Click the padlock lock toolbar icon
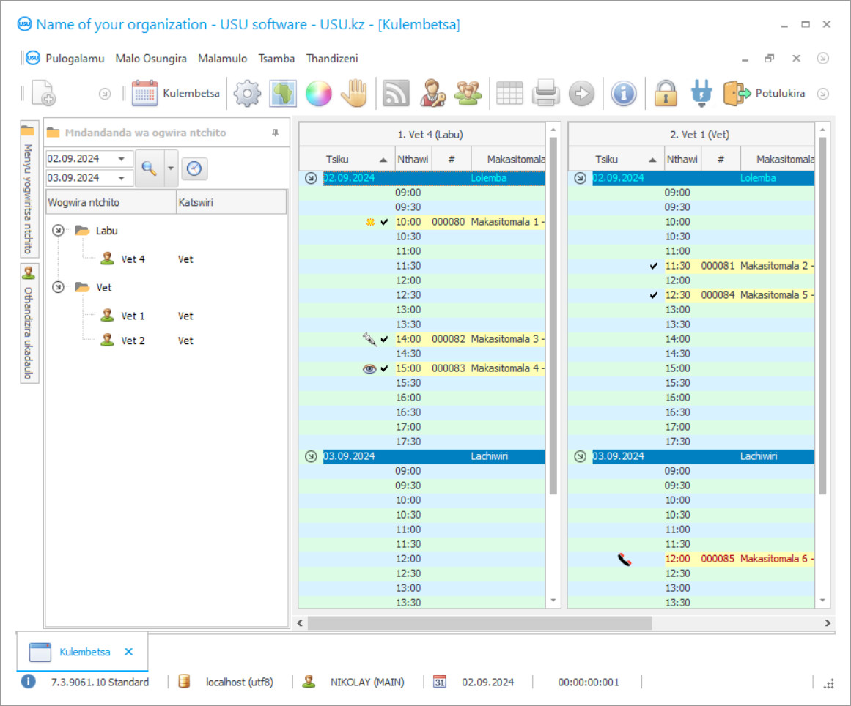Viewport: 851px width, 706px height. (x=666, y=94)
